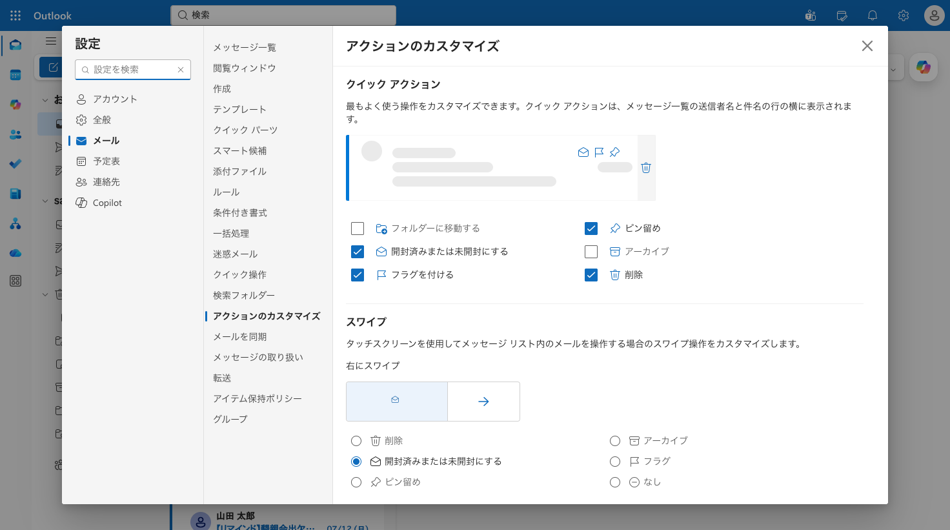Open Copilot settings category
Screen dimensions: 950x530
click(132, 203)
